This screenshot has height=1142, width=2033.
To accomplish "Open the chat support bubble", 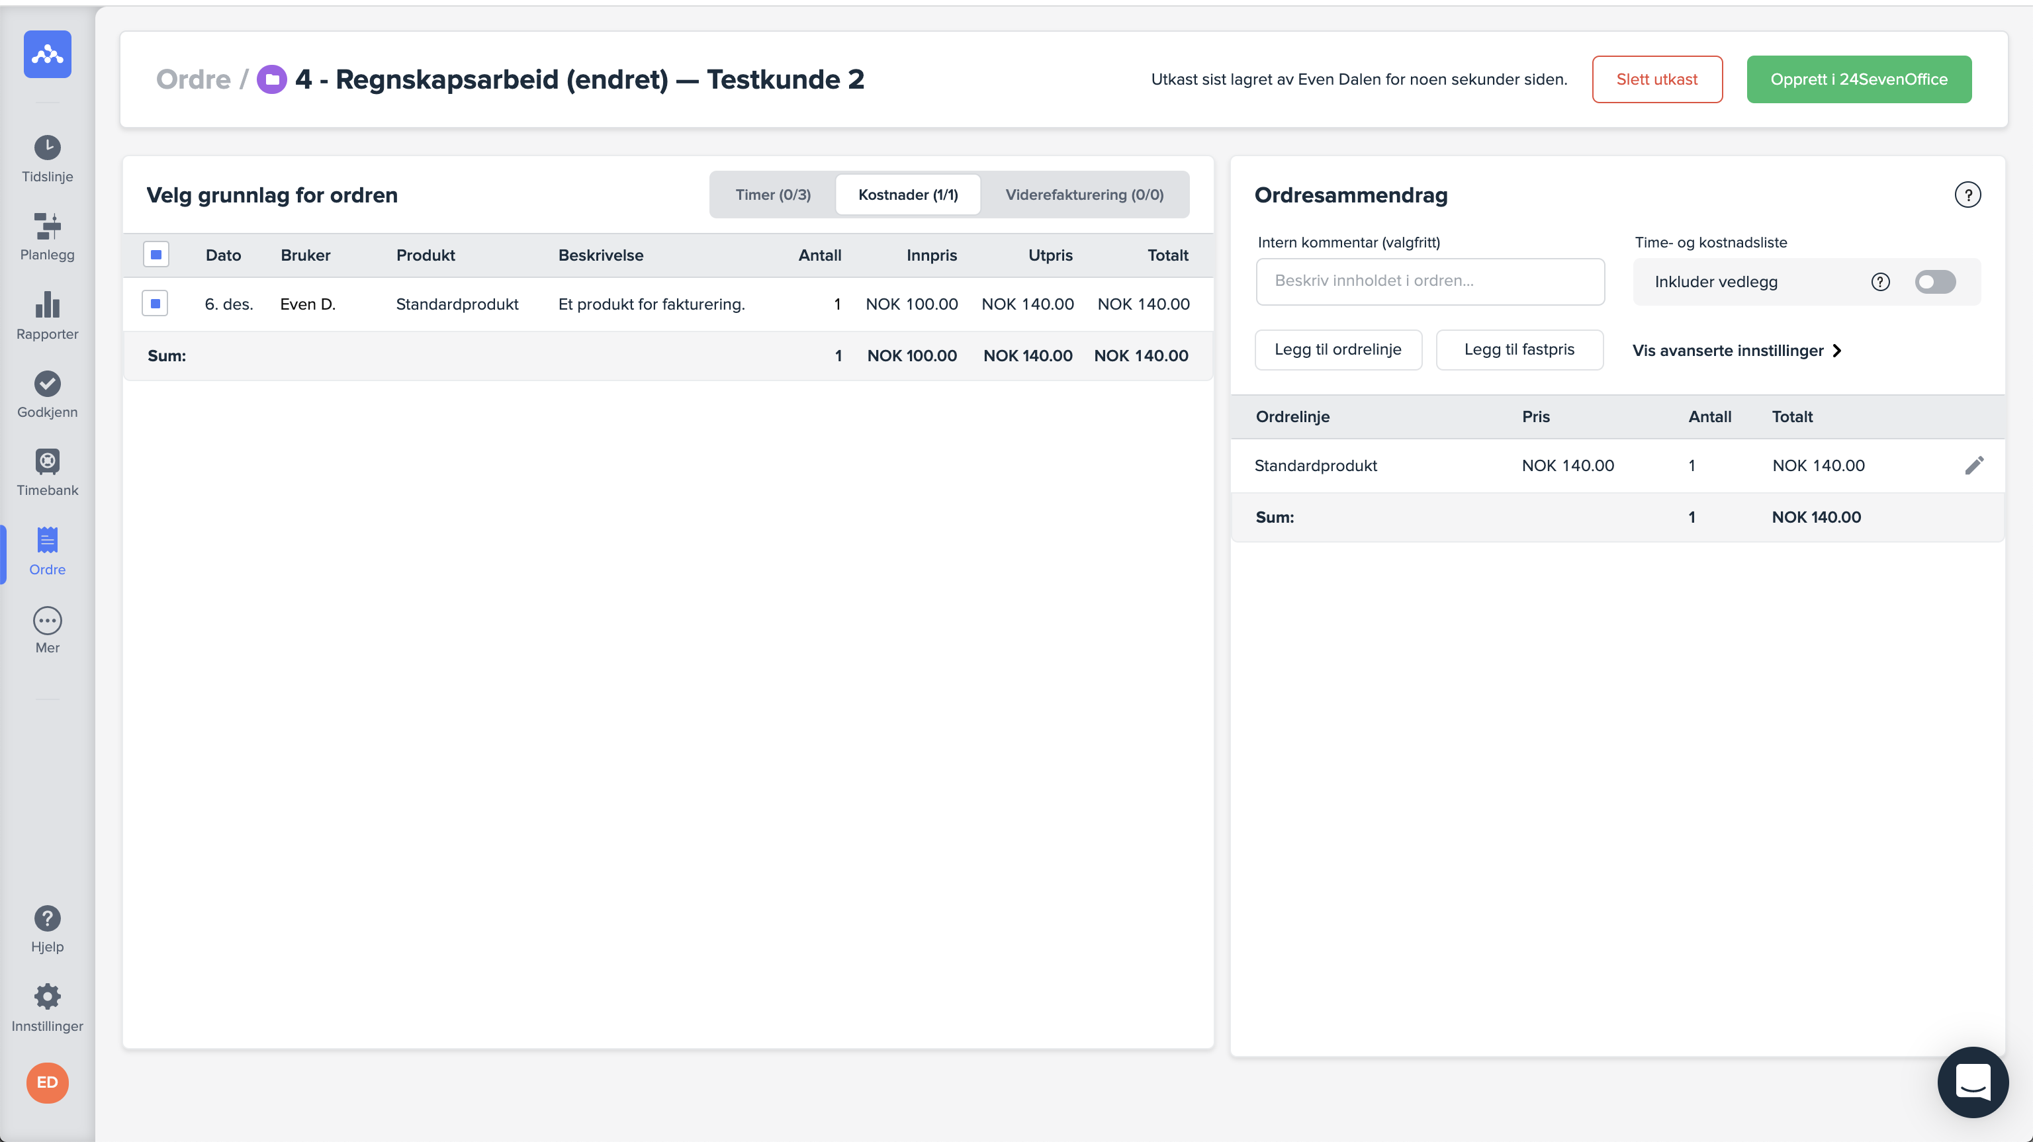I will 1972,1082.
